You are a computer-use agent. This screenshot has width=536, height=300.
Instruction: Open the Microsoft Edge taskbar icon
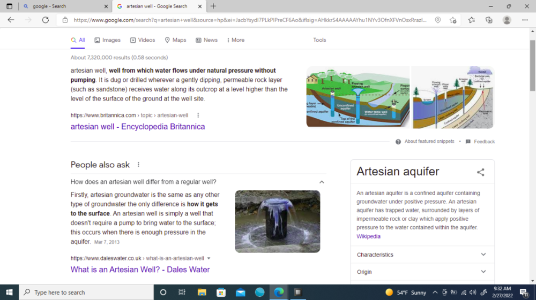coord(279,292)
